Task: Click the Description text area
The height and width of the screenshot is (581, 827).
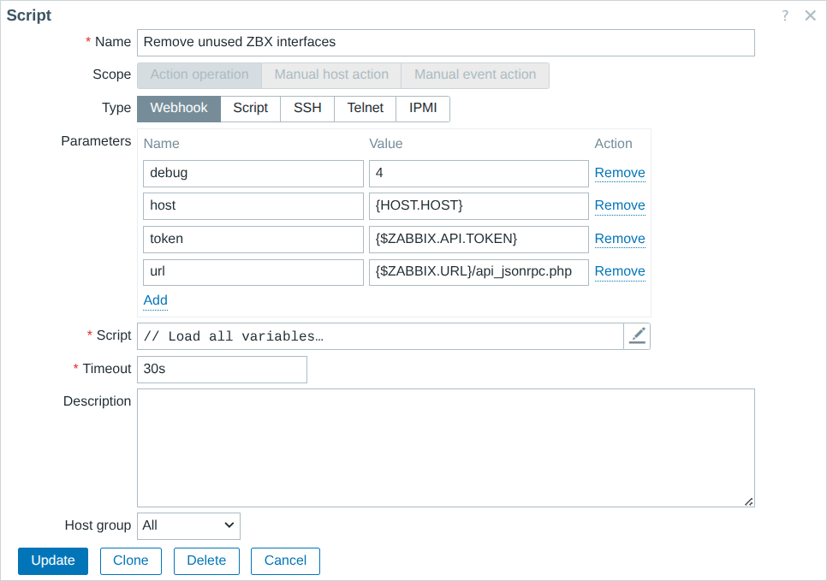Action: [444, 447]
